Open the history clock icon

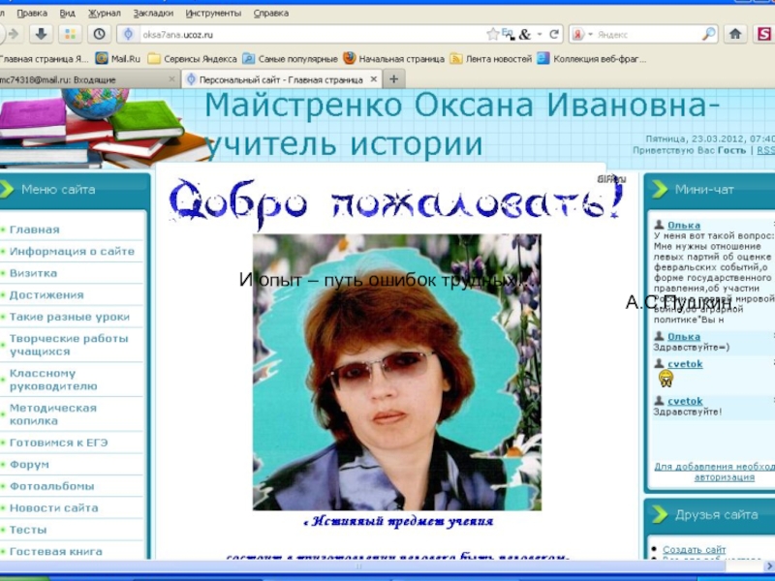click(99, 34)
